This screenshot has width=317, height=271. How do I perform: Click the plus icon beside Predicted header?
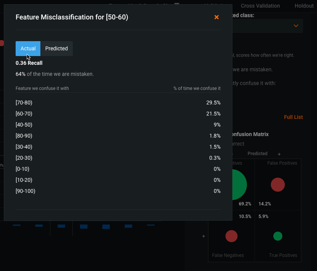tap(279, 154)
